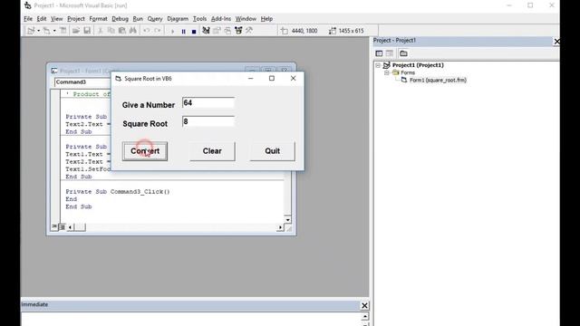Click code window's scroll-left arrow

(71, 227)
